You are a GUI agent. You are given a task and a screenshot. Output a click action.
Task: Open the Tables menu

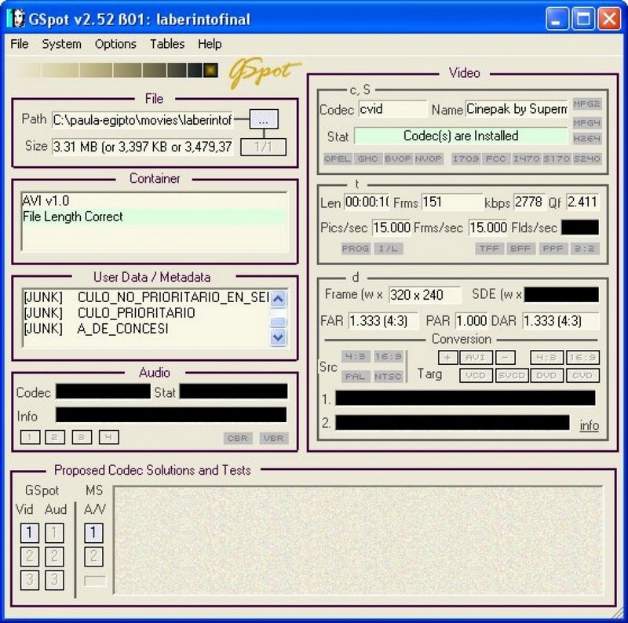coord(167,44)
